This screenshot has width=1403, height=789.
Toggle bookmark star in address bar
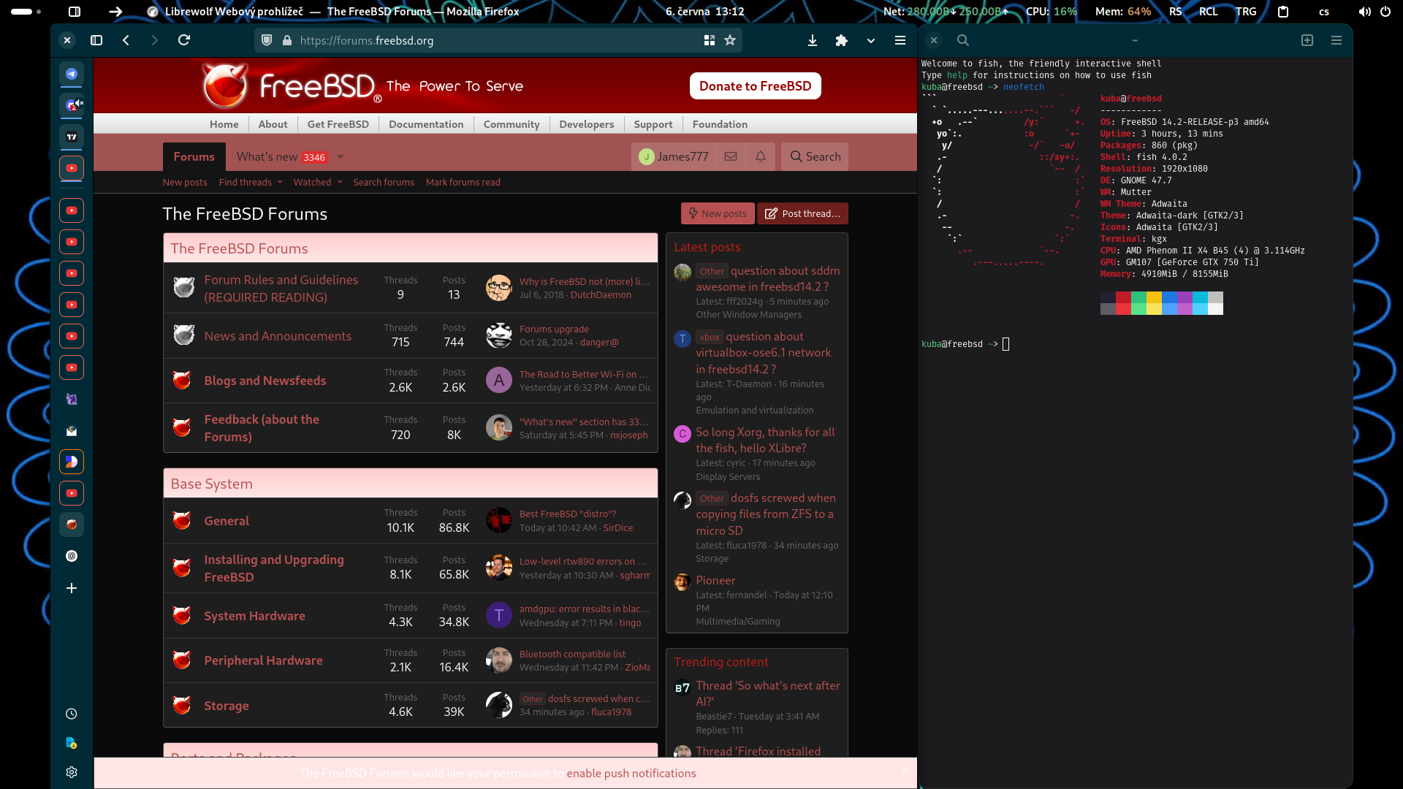tap(729, 41)
